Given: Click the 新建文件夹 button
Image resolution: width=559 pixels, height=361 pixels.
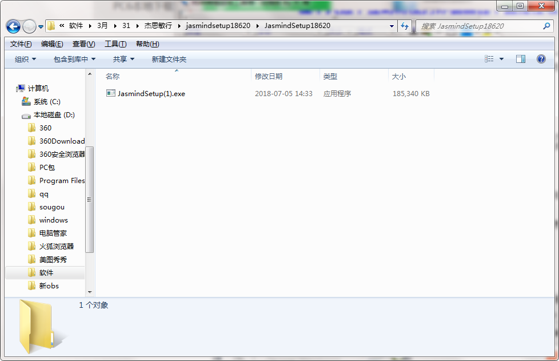Looking at the screenshot, I should click(x=169, y=59).
